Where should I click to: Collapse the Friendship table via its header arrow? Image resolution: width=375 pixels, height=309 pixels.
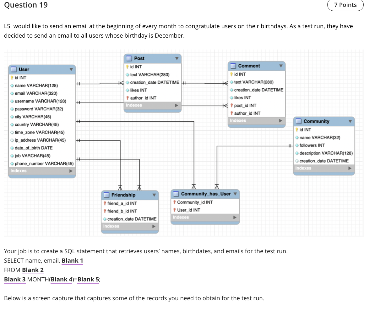click(x=154, y=195)
